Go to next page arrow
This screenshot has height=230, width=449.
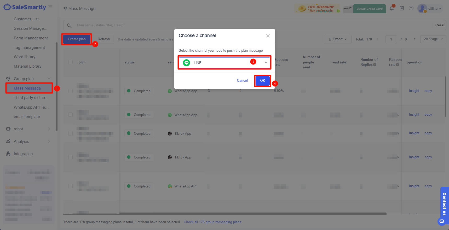(415, 39)
